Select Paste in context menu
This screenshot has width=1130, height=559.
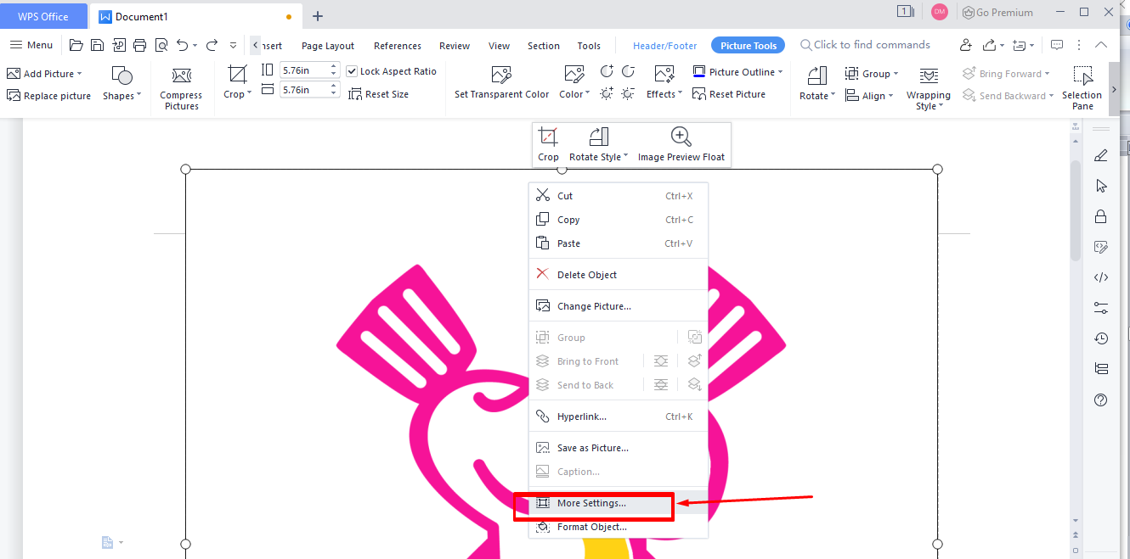(x=619, y=243)
